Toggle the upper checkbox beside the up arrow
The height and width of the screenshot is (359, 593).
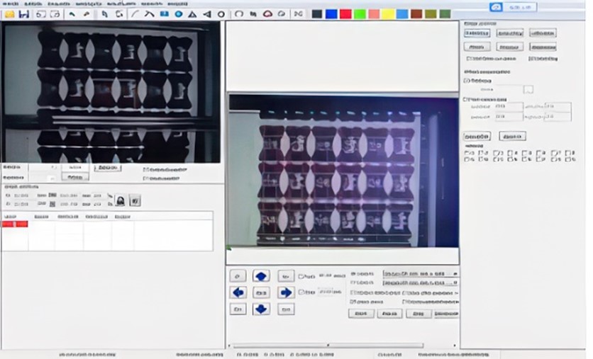point(302,276)
